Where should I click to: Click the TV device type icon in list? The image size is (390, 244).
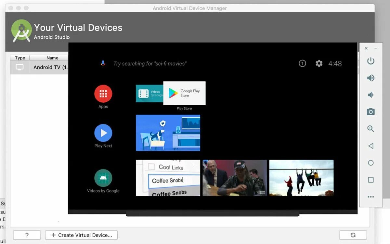pos(20,67)
